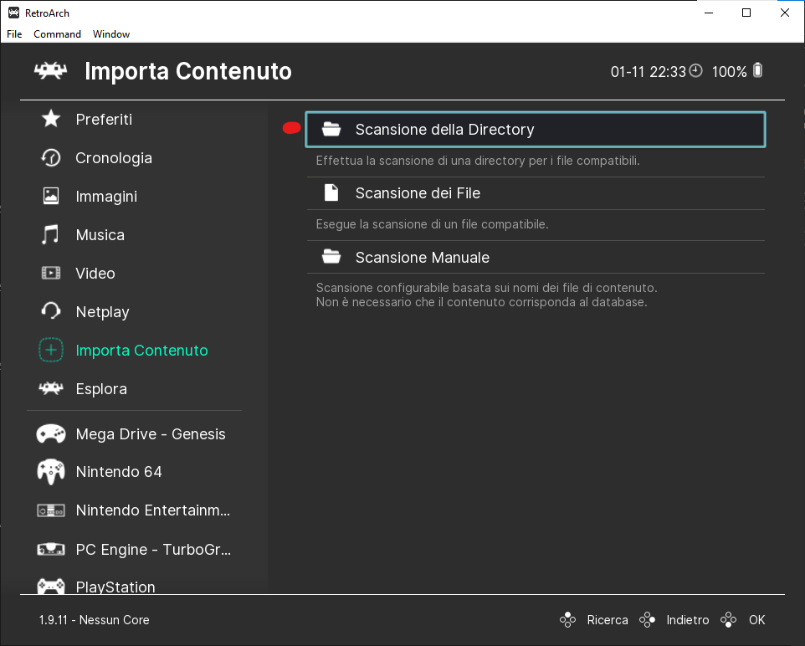Click the Video film icon
Viewport: 805px width, 646px height.
[51, 273]
